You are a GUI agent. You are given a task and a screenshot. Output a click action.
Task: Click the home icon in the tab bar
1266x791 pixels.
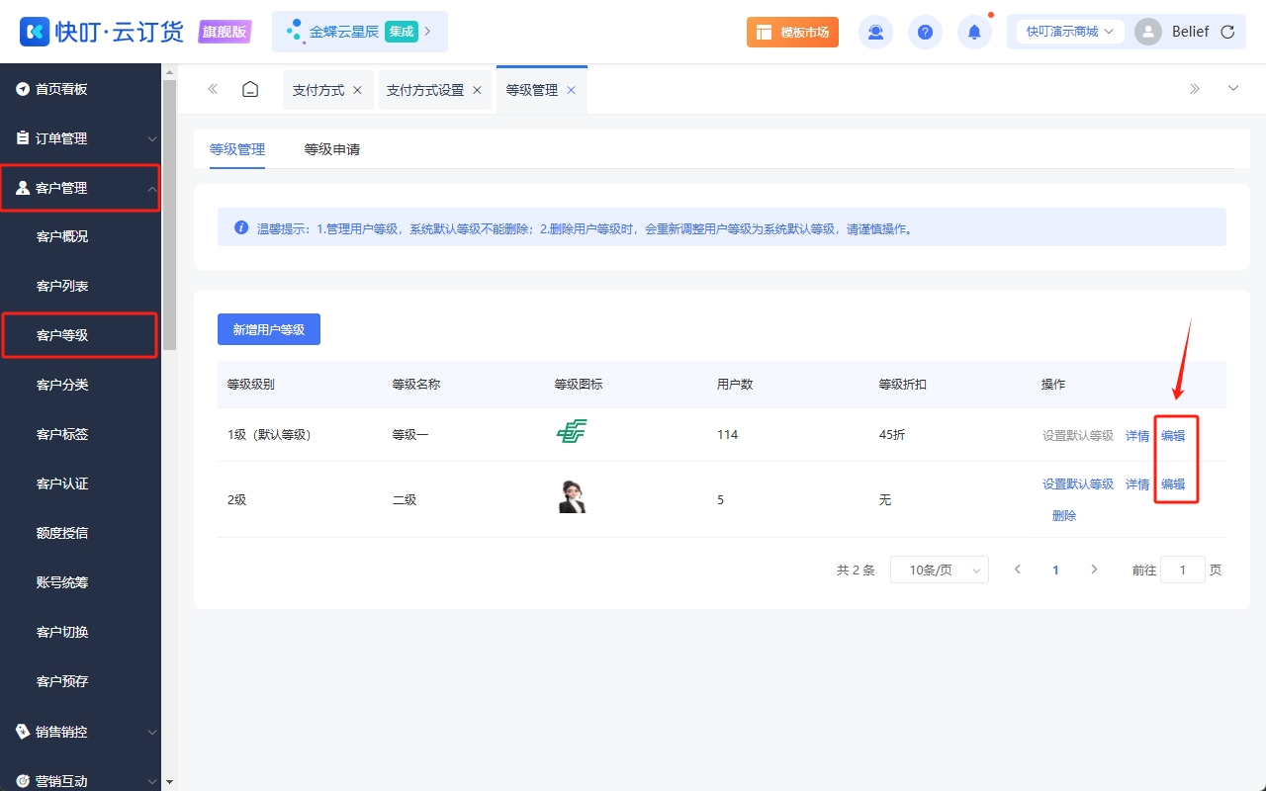coord(250,89)
